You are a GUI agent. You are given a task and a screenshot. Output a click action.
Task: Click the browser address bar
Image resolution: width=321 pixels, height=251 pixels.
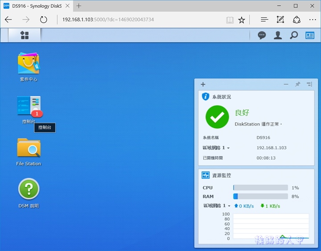click(138, 20)
